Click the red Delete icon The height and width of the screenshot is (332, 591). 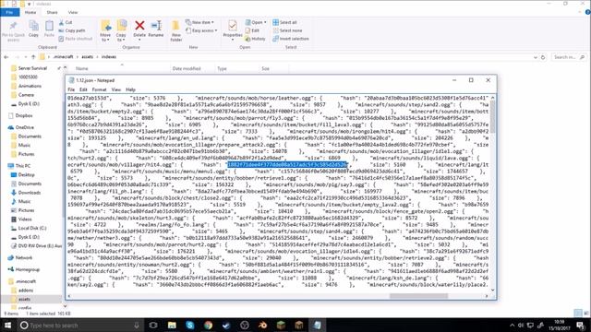coord(139,26)
